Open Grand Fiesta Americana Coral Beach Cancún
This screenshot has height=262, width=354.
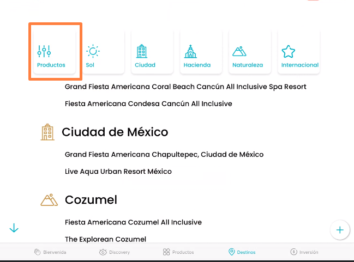tap(185, 87)
